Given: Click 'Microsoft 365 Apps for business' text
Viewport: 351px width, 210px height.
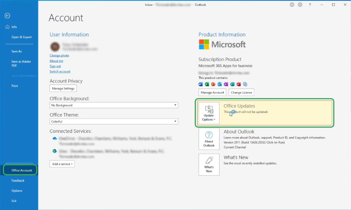Looking at the screenshot, I should click(x=225, y=66).
